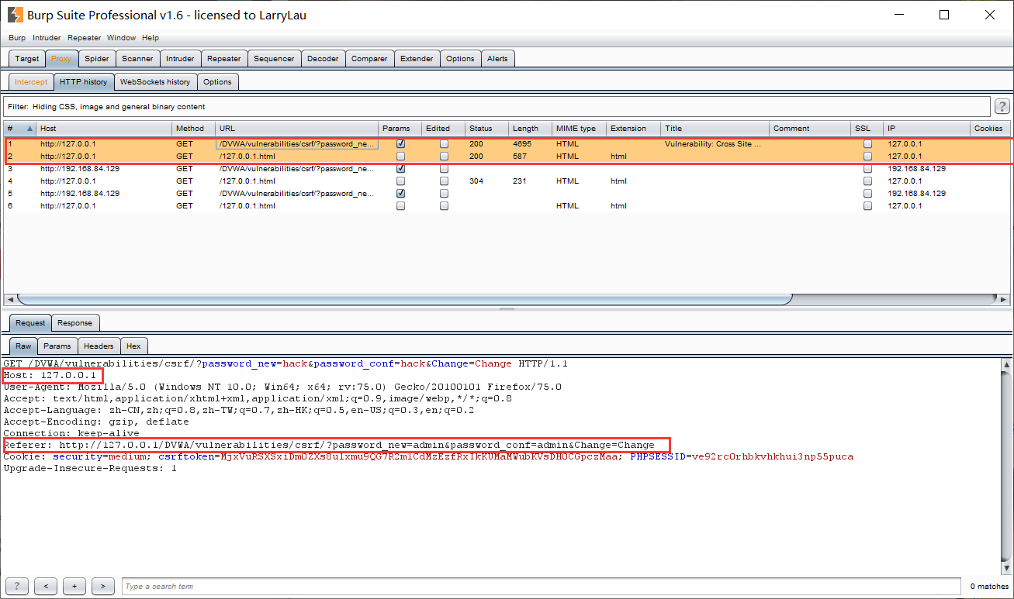Toggle SSL checkbox in row 6
This screenshot has height=599, width=1014.
click(x=867, y=206)
